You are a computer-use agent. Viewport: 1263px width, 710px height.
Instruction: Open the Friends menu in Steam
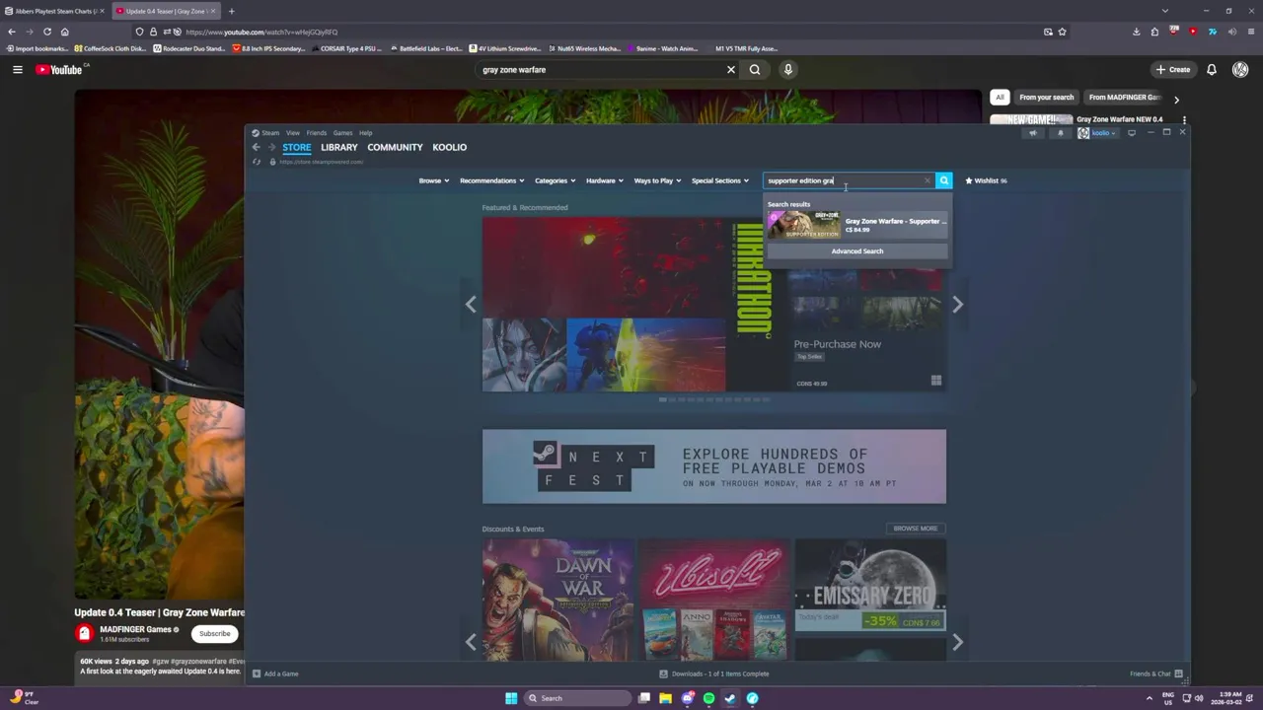pyautogui.click(x=316, y=132)
